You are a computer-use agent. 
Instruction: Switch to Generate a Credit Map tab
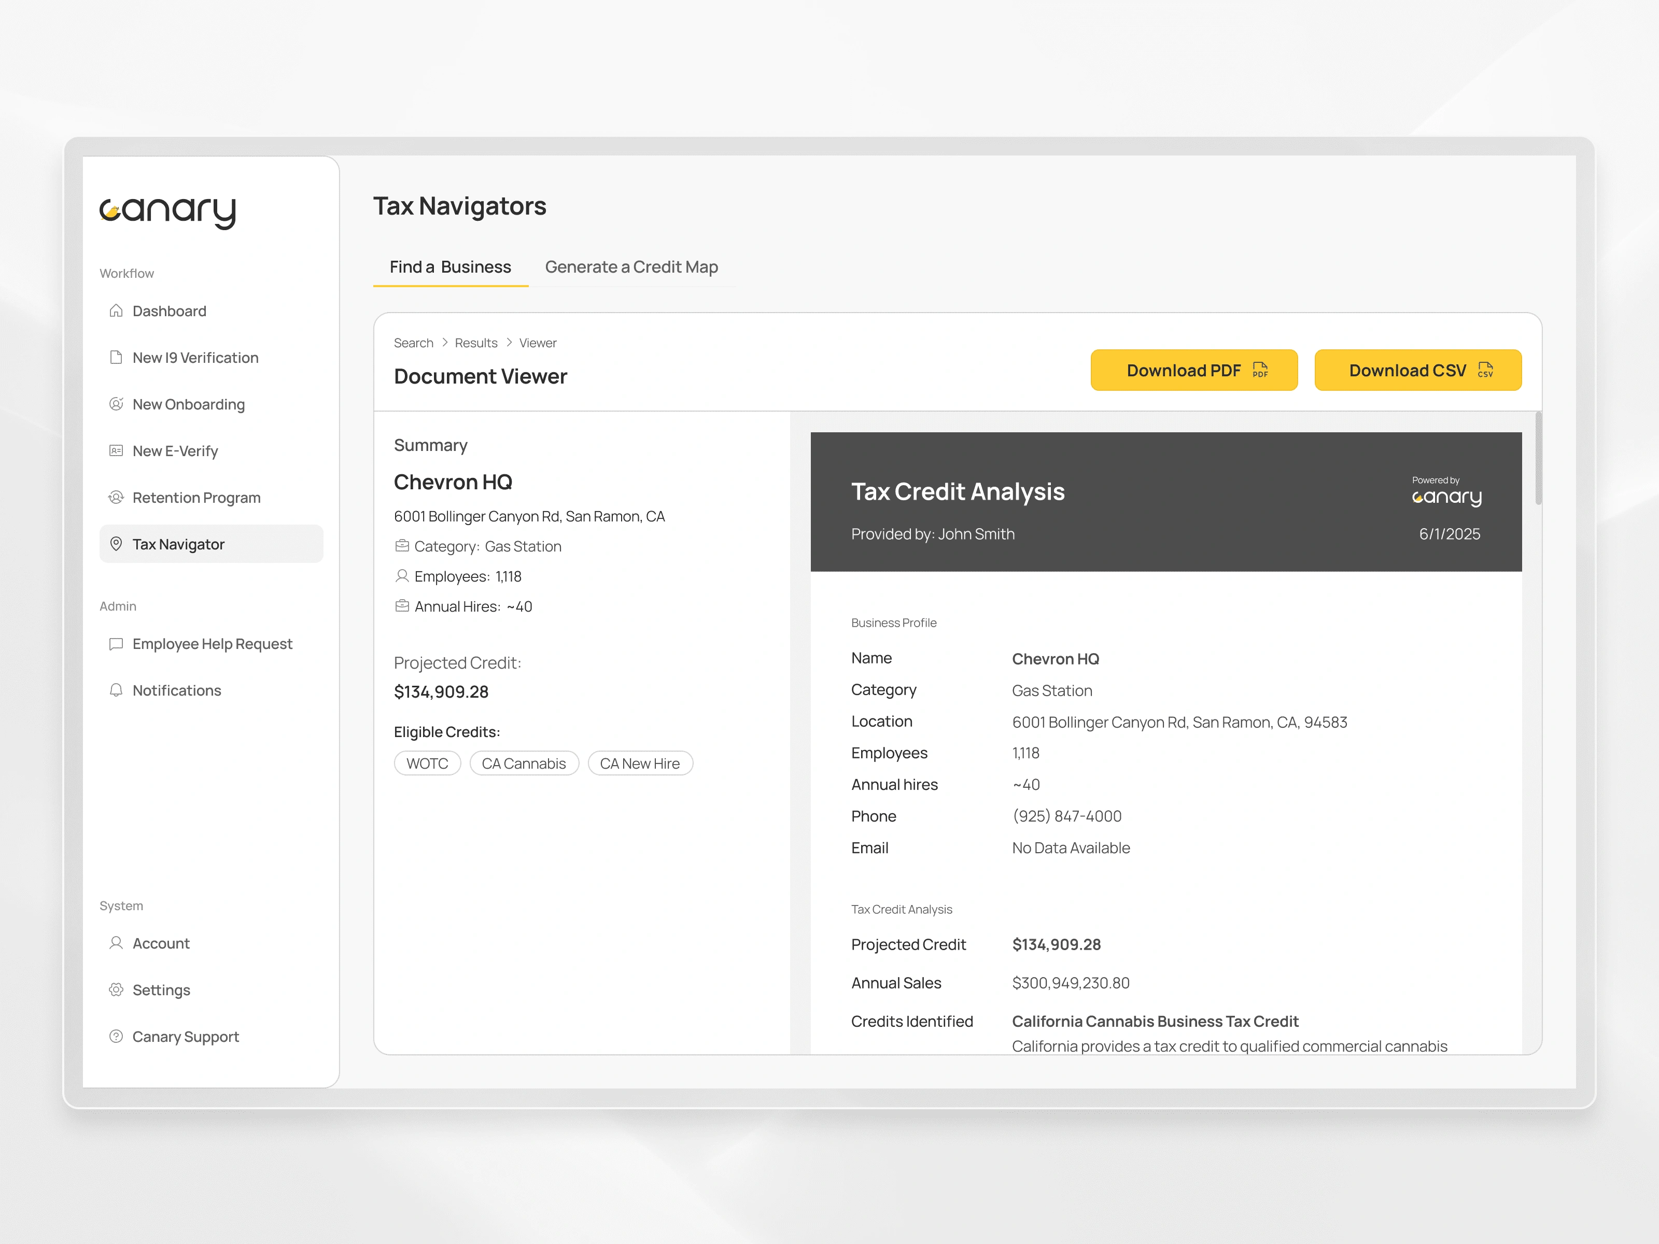[x=631, y=267]
